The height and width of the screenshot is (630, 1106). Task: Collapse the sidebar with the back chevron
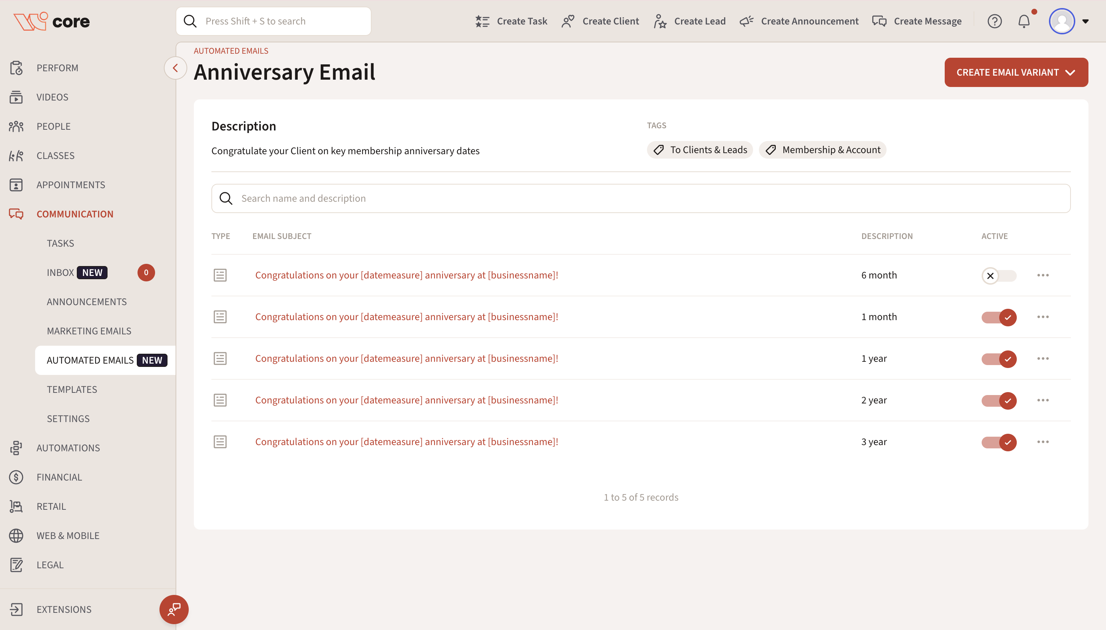coord(176,68)
